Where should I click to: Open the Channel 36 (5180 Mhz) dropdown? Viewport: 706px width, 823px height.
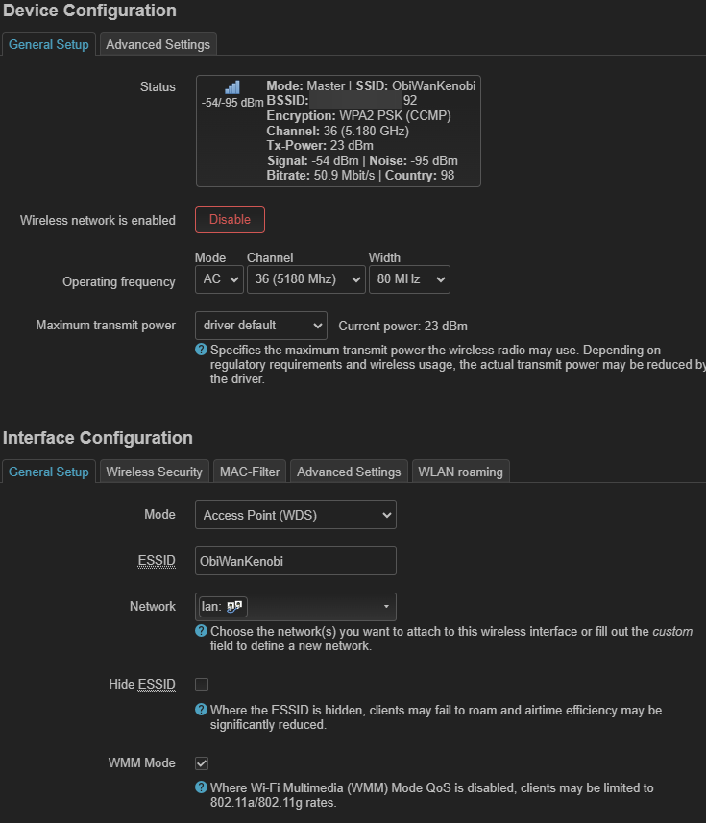click(x=305, y=279)
